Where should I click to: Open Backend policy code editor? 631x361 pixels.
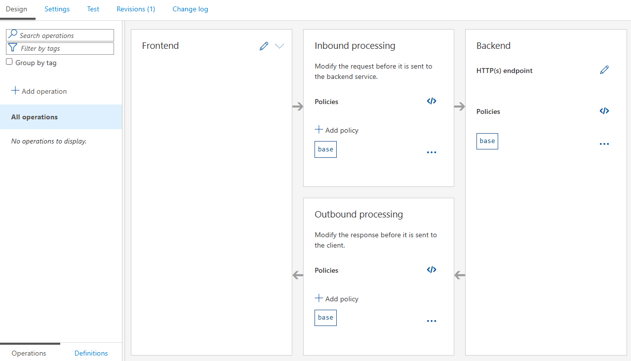tap(604, 111)
